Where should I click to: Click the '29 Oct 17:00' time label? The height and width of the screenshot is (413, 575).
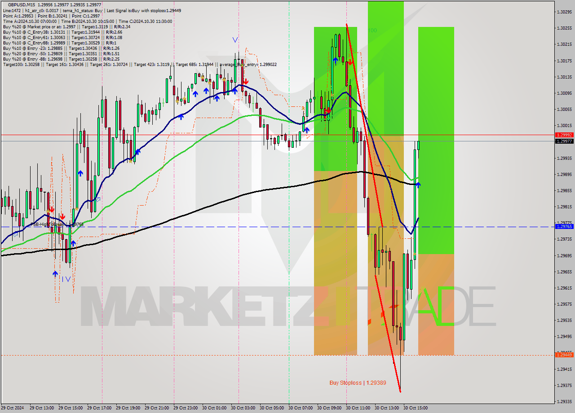(99, 408)
